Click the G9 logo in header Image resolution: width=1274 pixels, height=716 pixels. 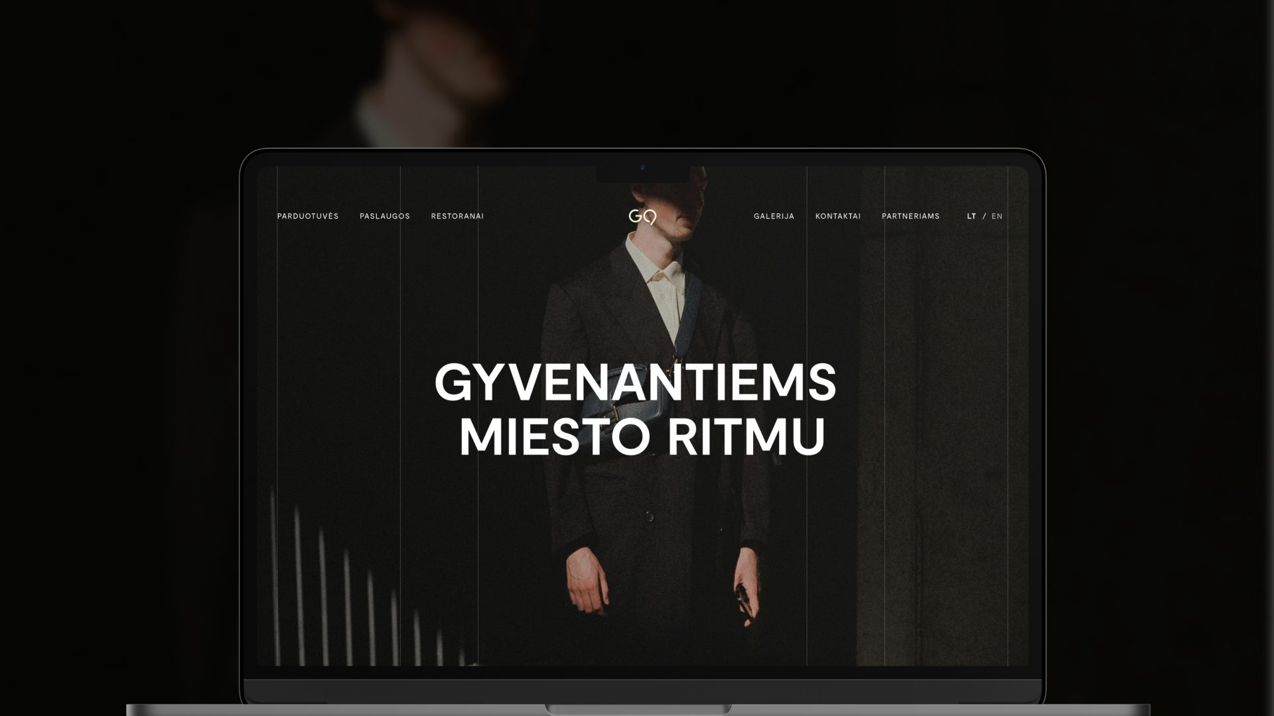[x=642, y=217]
